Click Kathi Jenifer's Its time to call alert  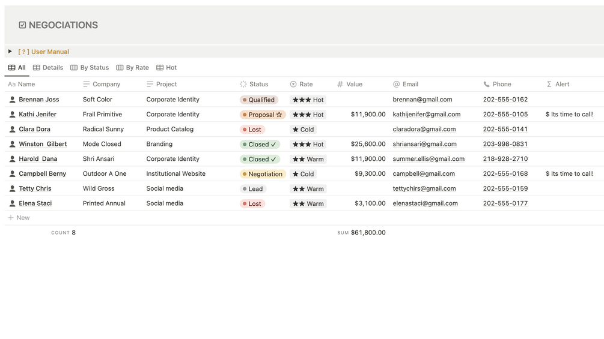point(569,114)
